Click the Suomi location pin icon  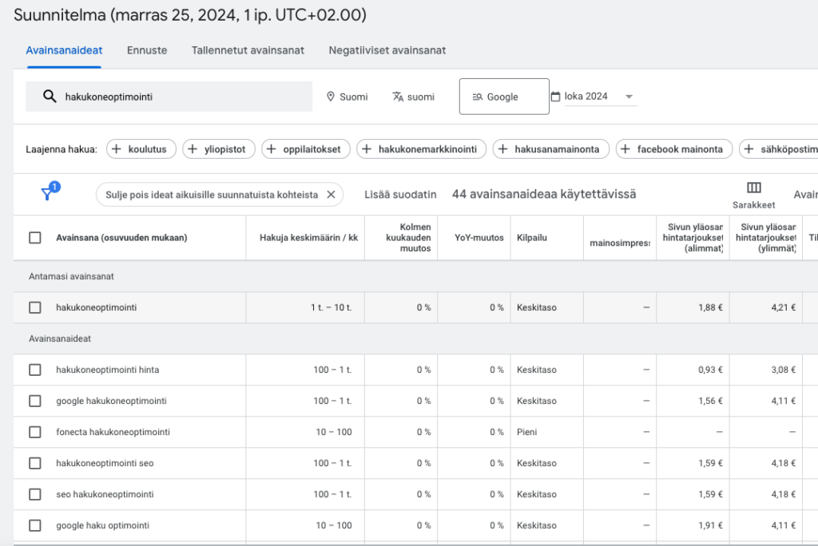click(331, 97)
